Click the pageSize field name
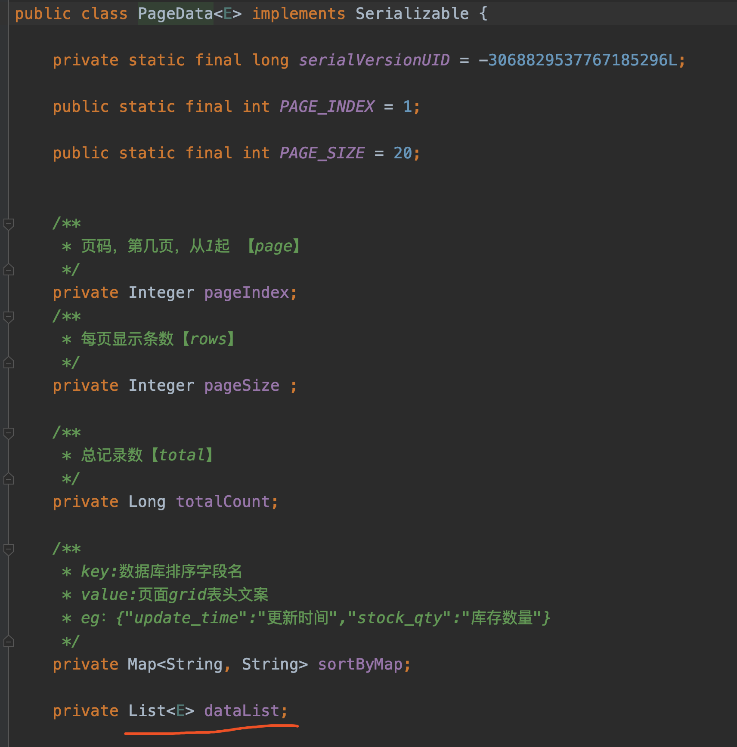Viewport: 737px width, 747px height. pyautogui.click(x=242, y=386)
